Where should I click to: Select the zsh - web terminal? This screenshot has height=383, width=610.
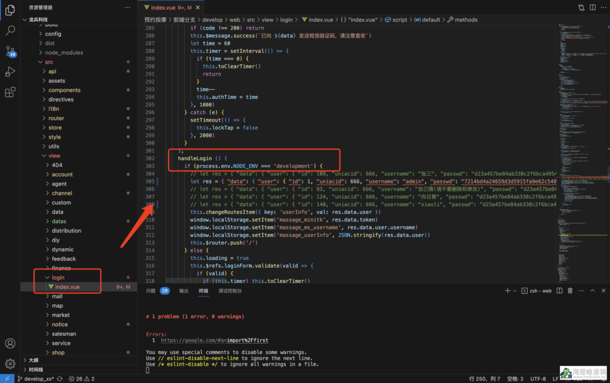tap(537, 291)
